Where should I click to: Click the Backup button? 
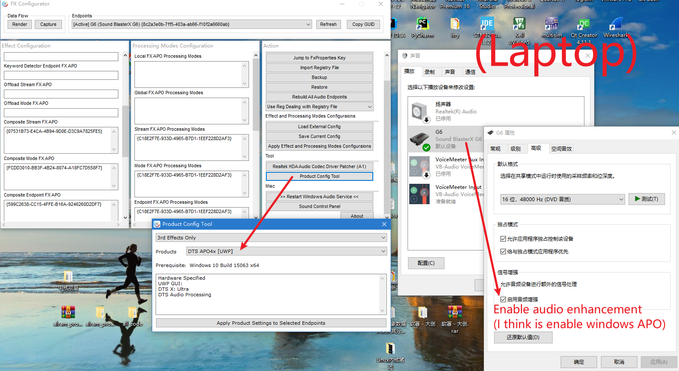pos(319,77)
